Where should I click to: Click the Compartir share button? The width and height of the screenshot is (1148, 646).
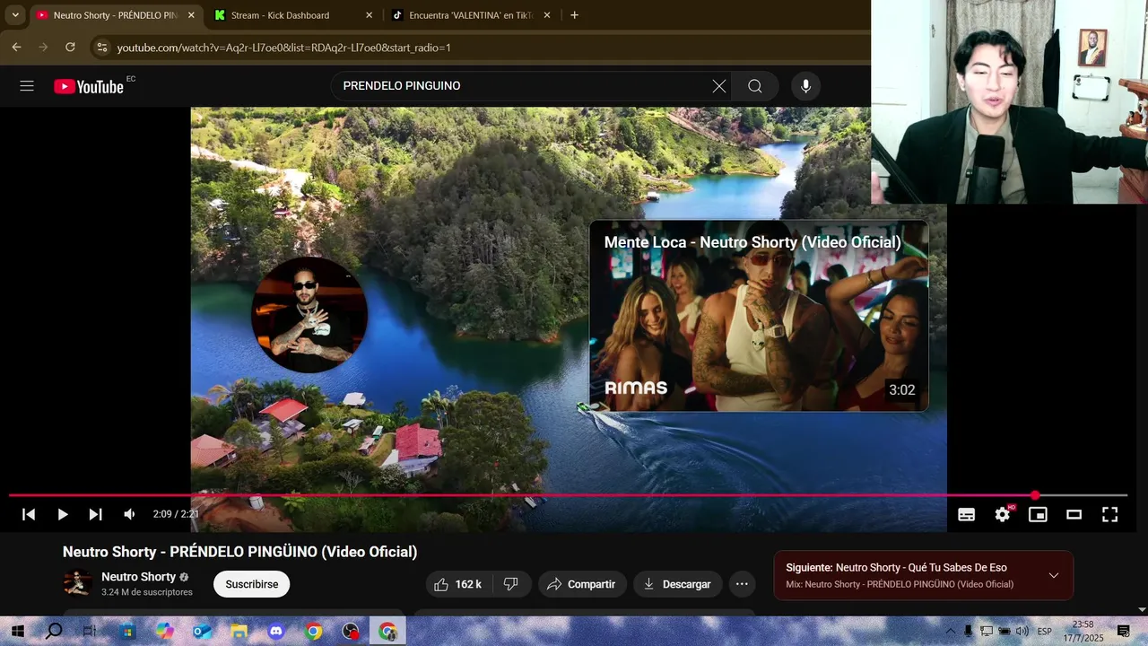pos(581,584)
